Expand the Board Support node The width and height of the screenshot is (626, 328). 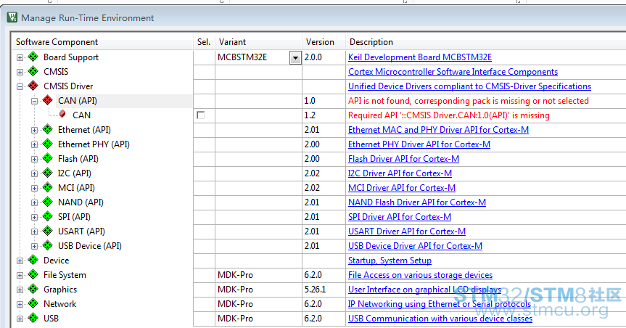coord(20,57)
